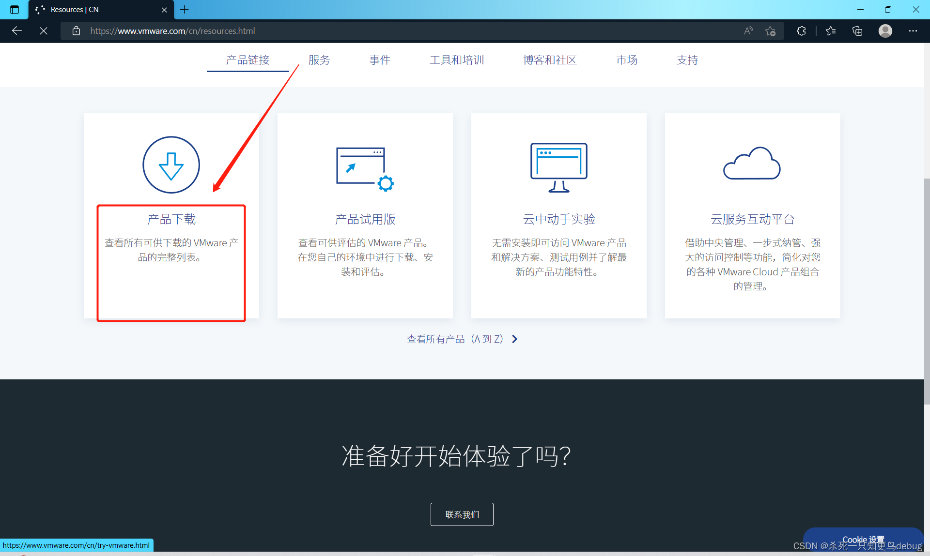Switch to the 服务 tab
Image resolution: width=930 pixels, height=556 pixels.
[x=319, y=60]
